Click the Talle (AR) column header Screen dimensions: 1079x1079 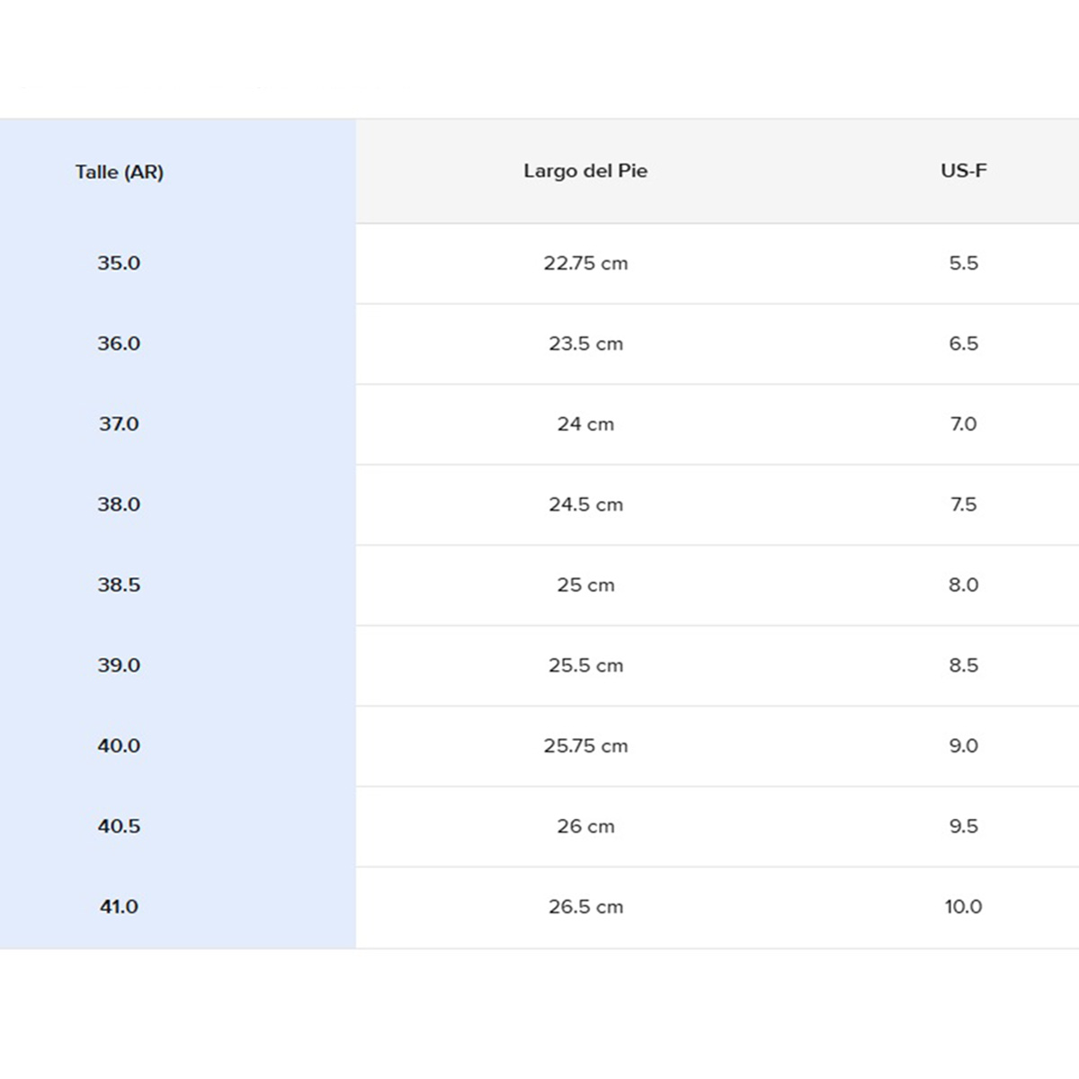coord(120,172)
